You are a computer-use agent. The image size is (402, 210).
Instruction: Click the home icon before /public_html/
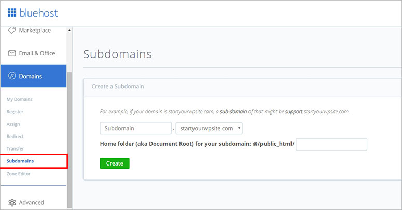(255, 144)
